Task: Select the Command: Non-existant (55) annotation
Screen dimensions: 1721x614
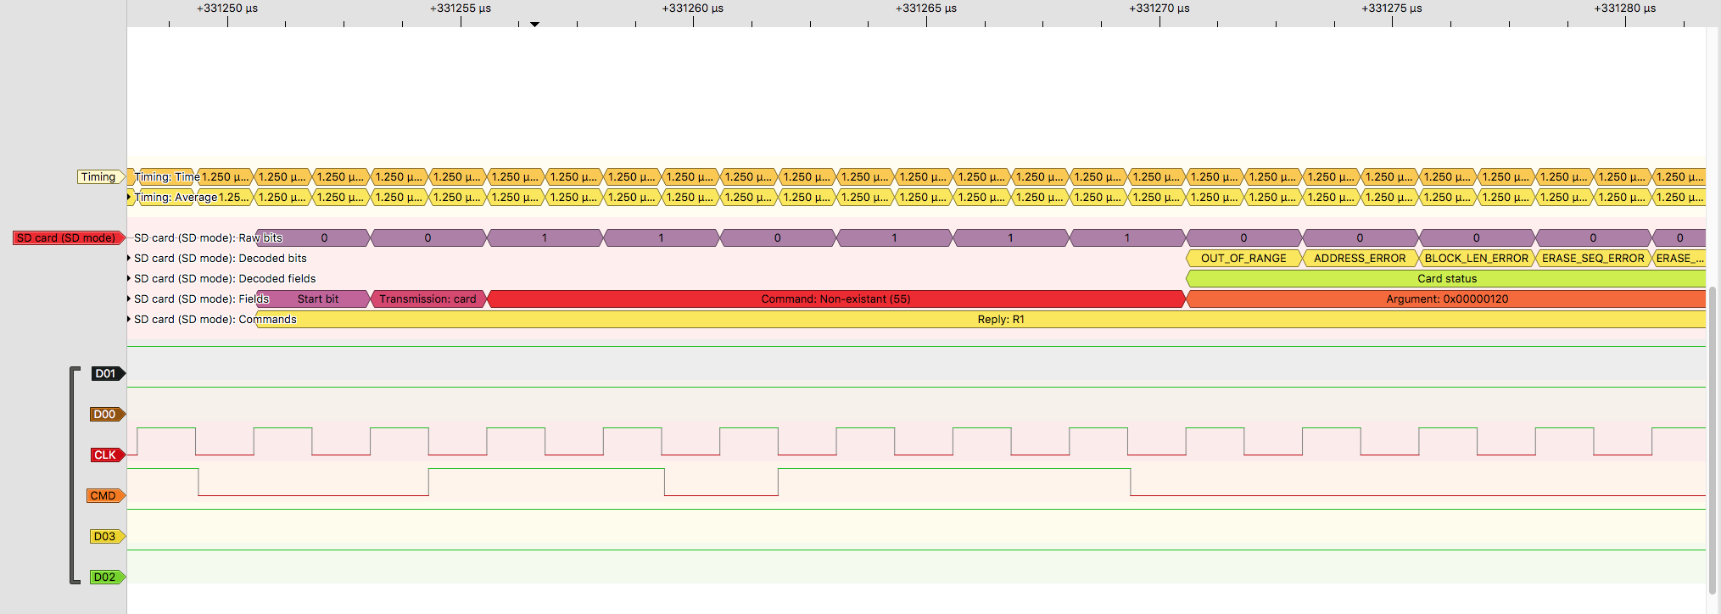Action: pyautogui.click(x=835, y=299)
